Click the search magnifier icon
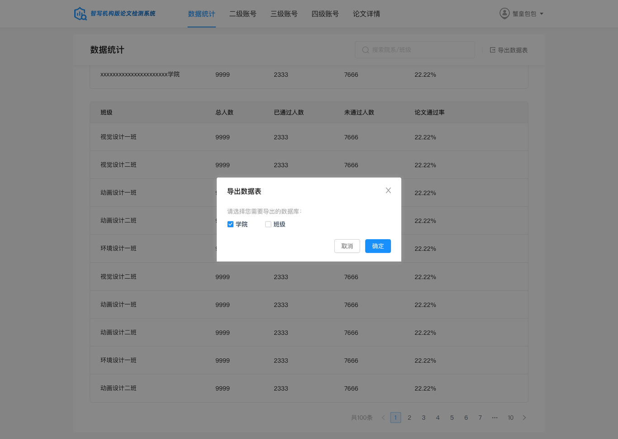The image size is (618, 439). (x=366, y=50)
